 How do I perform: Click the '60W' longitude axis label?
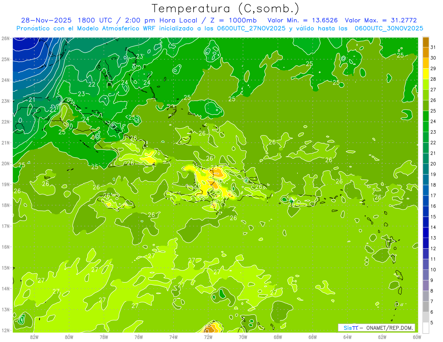pyautogui.click(x=417, y=337)
